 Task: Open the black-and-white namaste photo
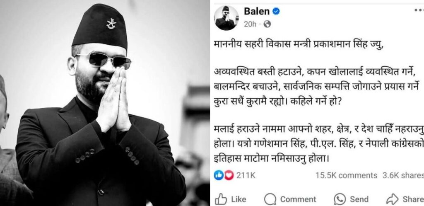point(105,103)
